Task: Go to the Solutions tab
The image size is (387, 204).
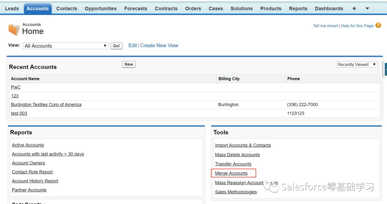Action: pyautogui.click(x=242, y=9)
